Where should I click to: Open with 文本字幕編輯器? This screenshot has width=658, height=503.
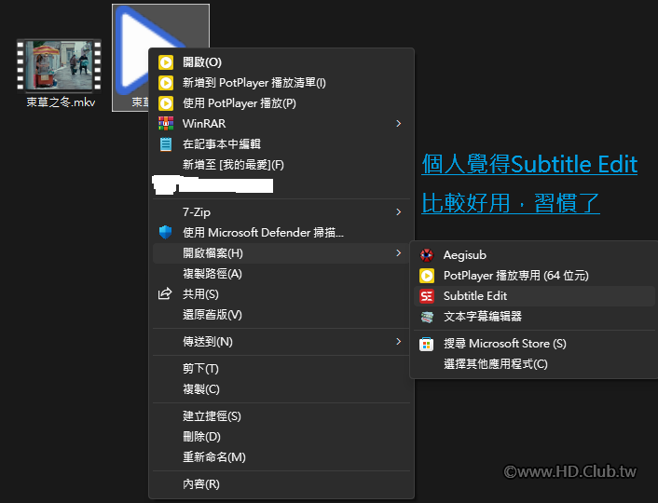coord(534,317)
